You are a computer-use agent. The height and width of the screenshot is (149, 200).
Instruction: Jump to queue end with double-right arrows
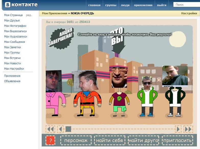pyautogui.click(x=188, y=129)
